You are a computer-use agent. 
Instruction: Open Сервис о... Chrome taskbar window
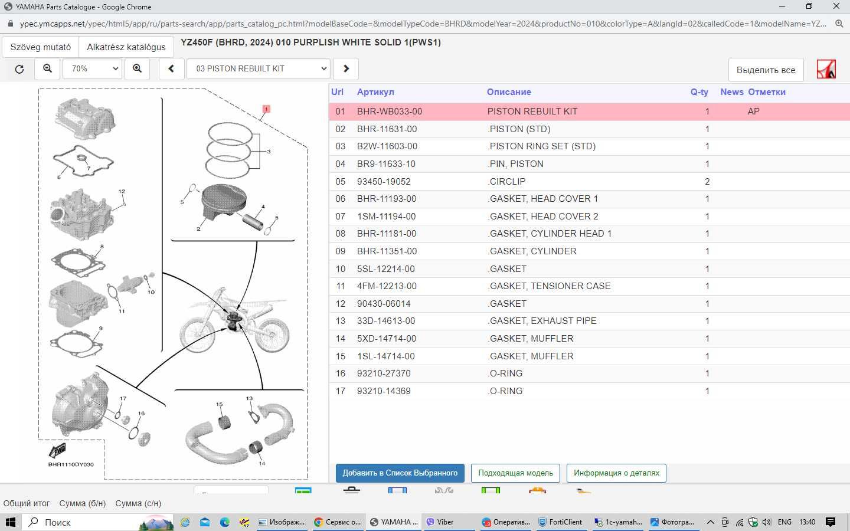click(338, 522)
